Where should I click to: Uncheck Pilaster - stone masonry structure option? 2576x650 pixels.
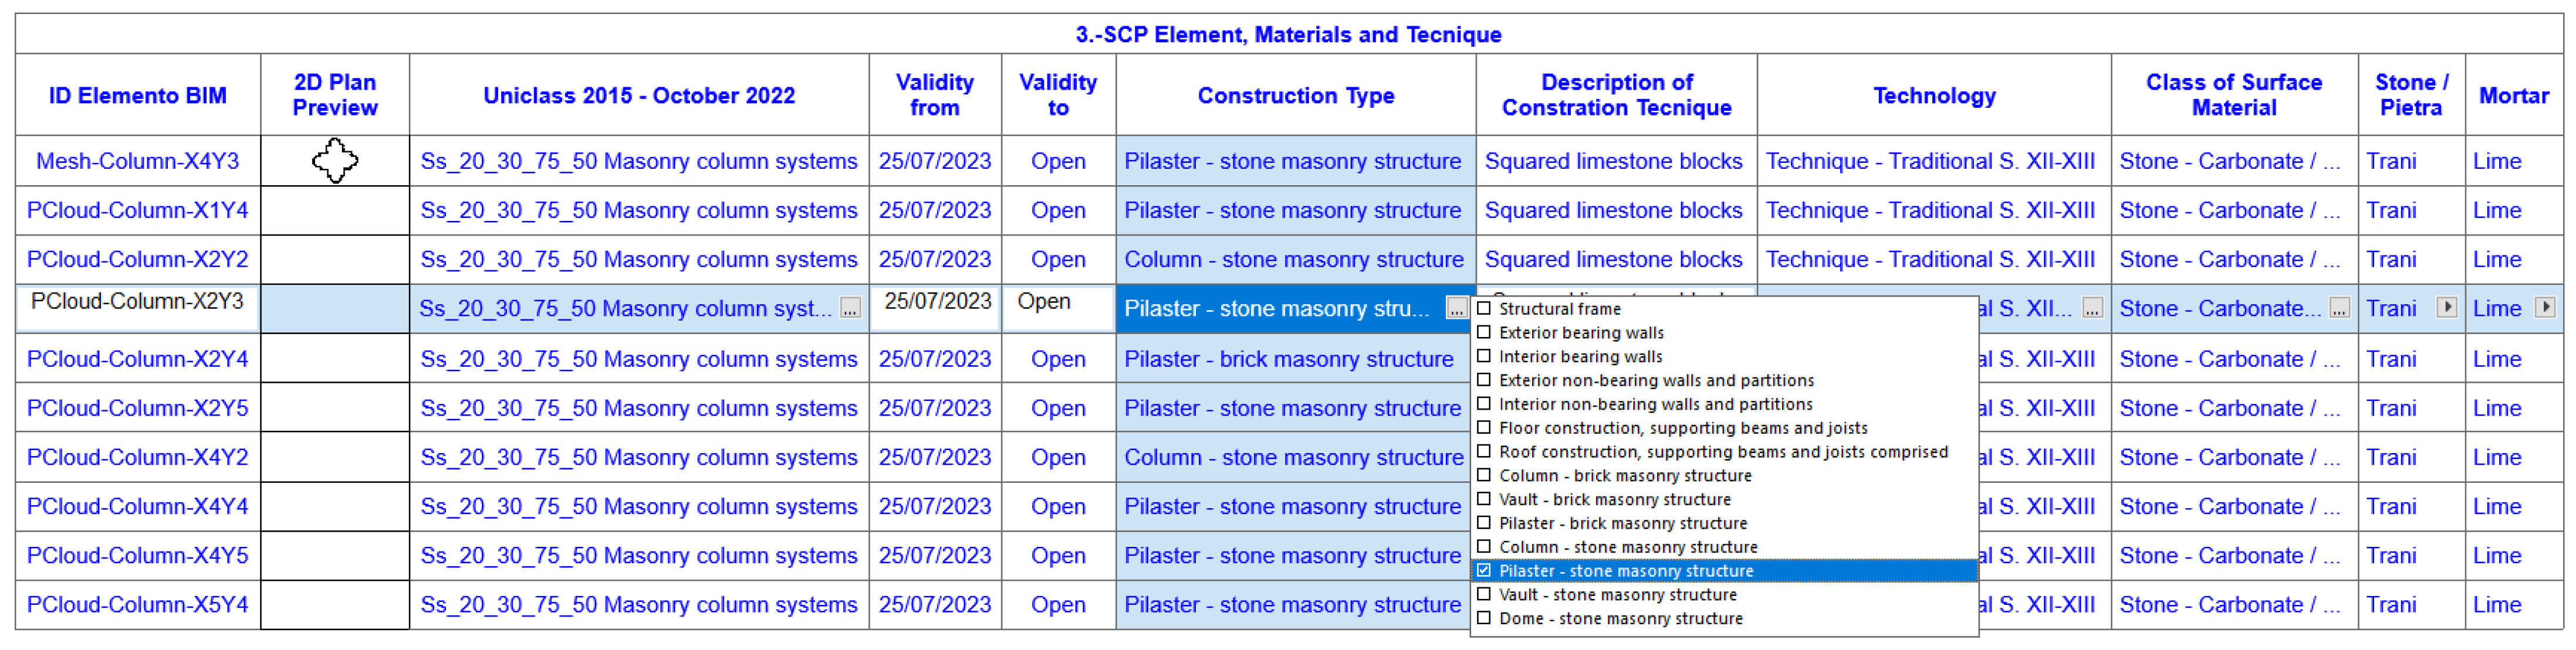click(x=1484, y=571)
